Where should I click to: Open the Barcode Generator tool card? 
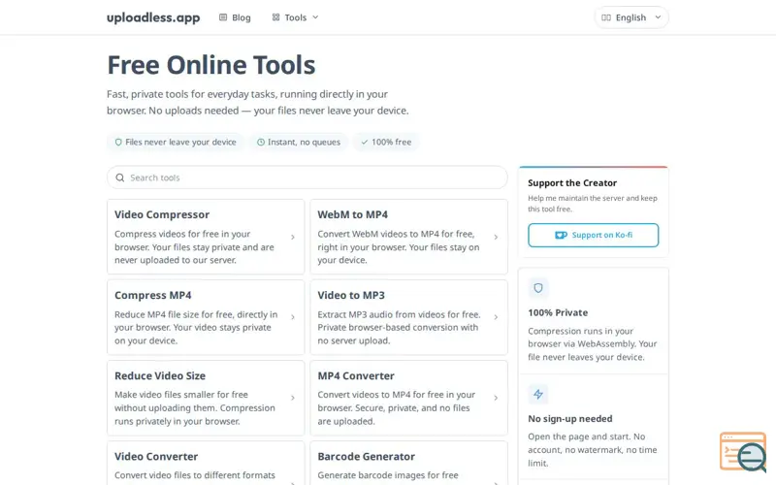coord(408,464)
